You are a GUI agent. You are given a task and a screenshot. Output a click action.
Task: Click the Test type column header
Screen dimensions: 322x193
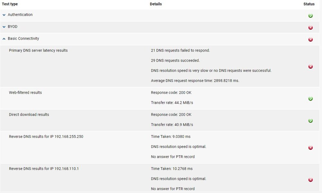pyautogui.click(x=10, y=4)
